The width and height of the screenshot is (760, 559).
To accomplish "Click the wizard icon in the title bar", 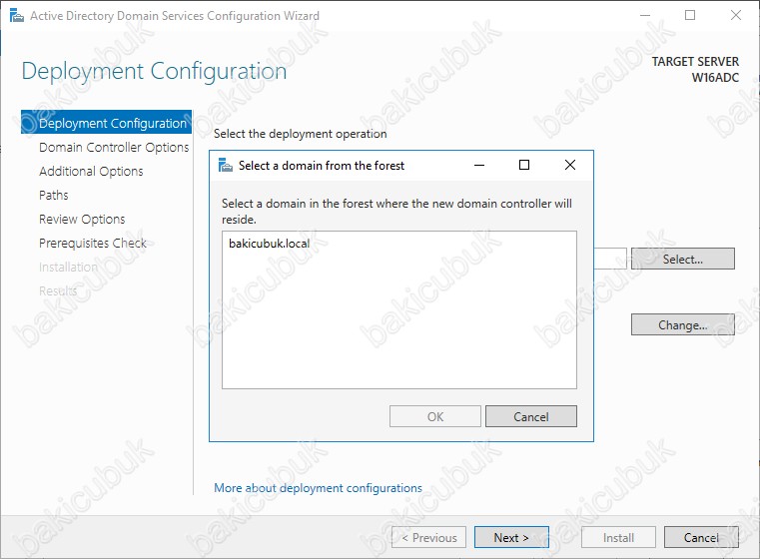I will tap(15, 16).
